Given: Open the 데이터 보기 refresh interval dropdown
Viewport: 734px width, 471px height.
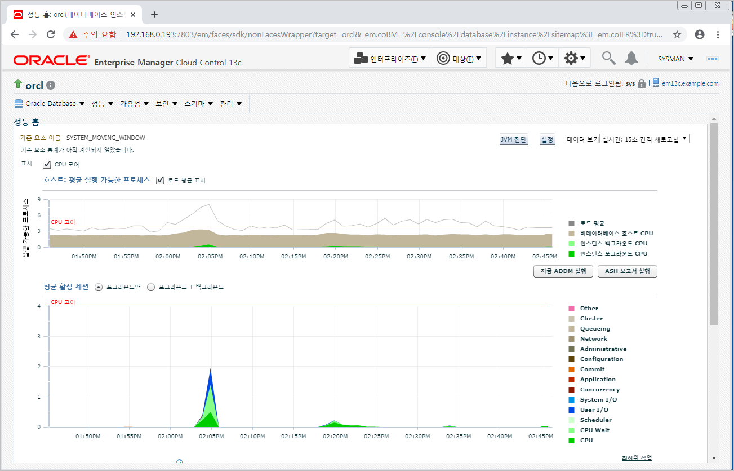Looking at the screenshot, I should tap(645, 139).
